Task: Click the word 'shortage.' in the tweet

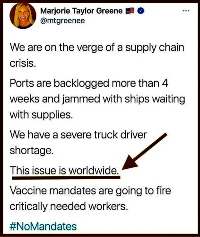Action: tap(32, 151)
